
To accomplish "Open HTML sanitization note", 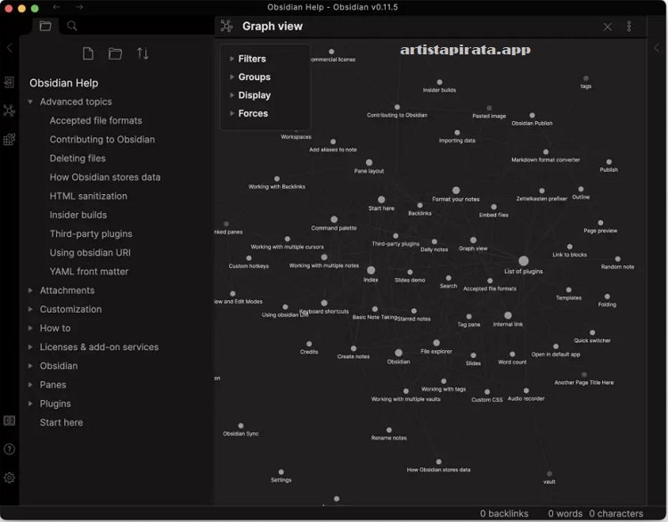I will point(88,196).
